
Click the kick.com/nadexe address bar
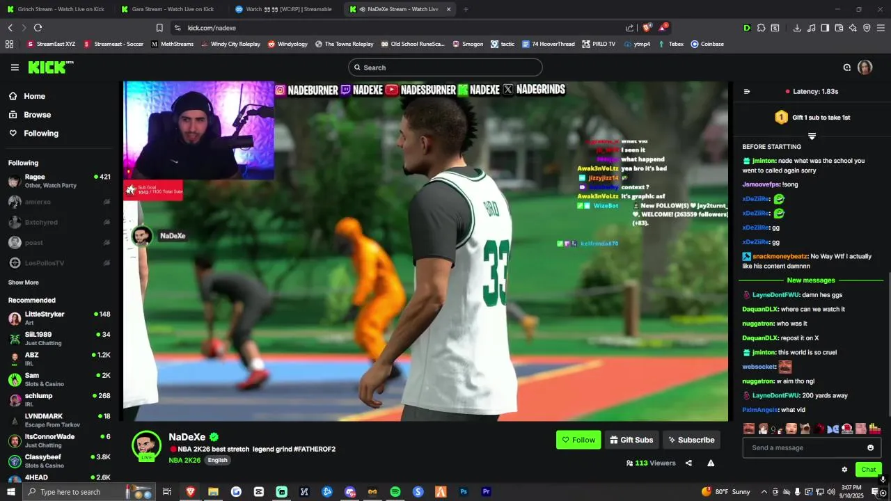point(397,28)
